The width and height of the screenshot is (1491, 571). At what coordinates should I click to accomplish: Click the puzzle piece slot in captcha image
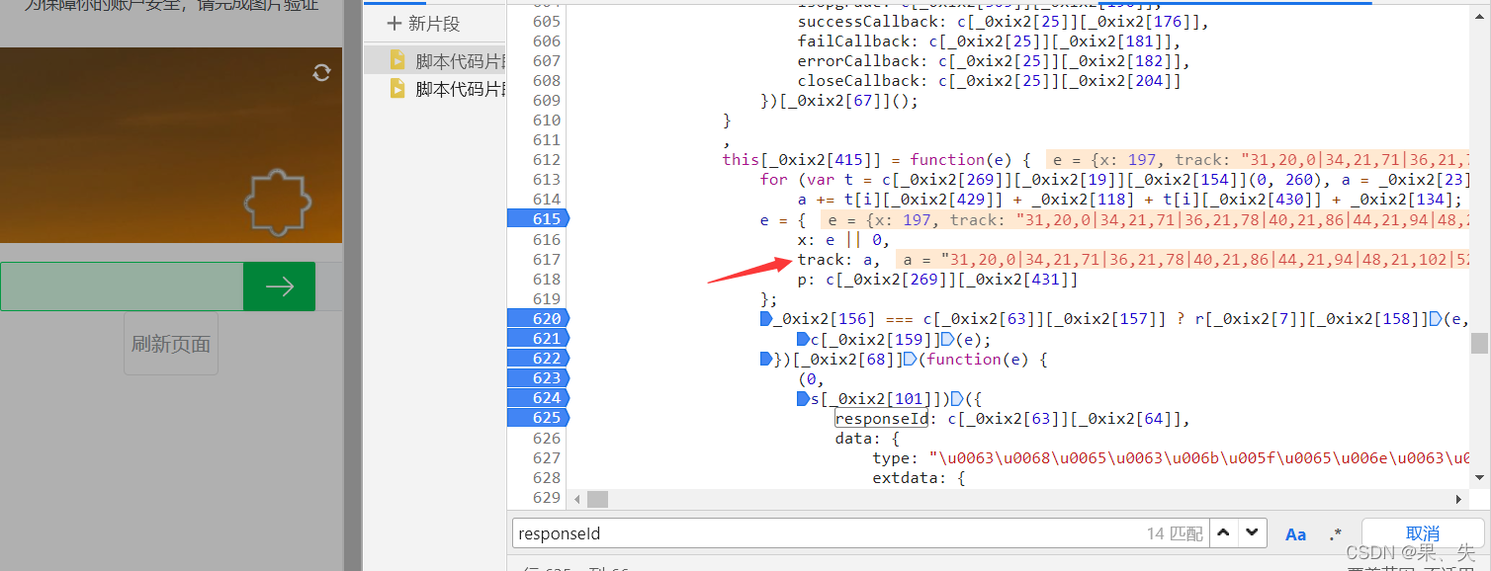click(278, 203)
